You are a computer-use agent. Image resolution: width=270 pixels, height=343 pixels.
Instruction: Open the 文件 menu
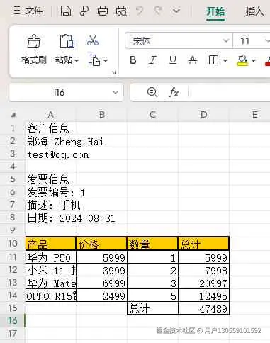coord(34,11)
